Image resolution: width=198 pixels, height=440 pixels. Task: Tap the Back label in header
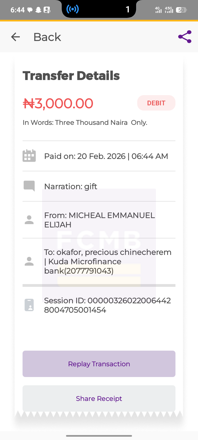click(47, 37)
